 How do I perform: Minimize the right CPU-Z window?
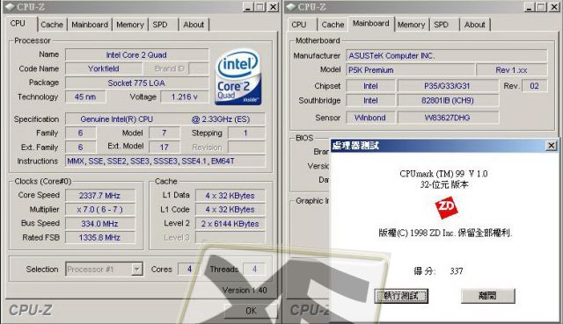point(529,7)
